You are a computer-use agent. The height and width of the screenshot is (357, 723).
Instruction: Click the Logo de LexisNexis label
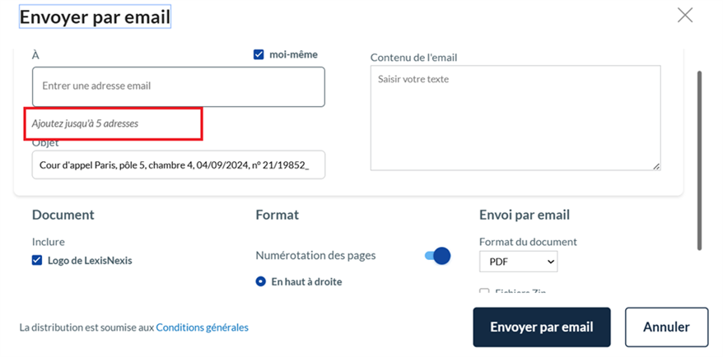click(x=88, y=261)
